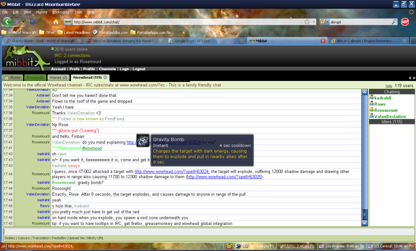Open the History menu

point(41,12)
